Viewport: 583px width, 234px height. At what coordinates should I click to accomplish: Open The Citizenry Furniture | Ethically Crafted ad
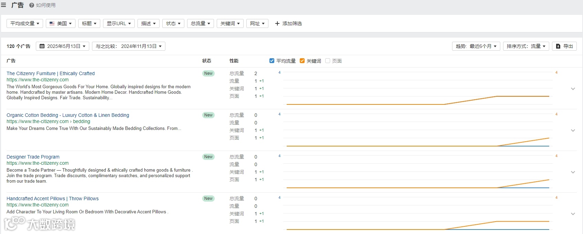[51, 73]
